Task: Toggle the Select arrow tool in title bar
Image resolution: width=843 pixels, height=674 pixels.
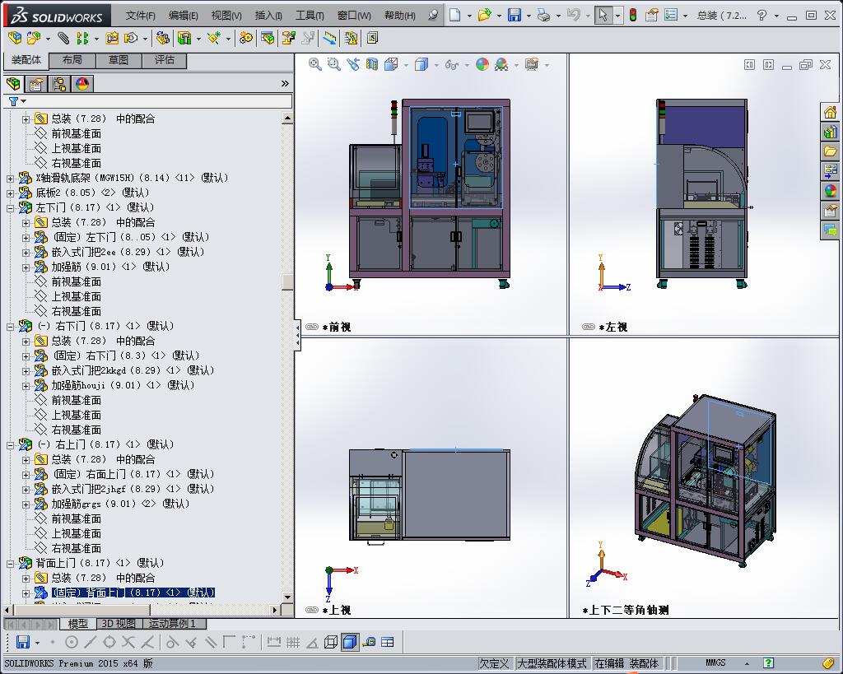Action: click(x=603, y=15)
